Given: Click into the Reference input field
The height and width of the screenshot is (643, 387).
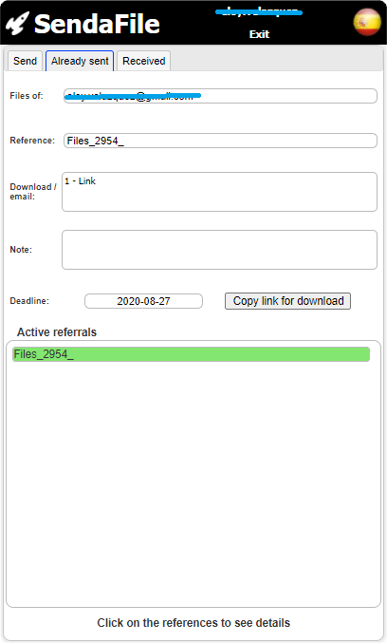Looking at the screenshot, I should [220, 141].
